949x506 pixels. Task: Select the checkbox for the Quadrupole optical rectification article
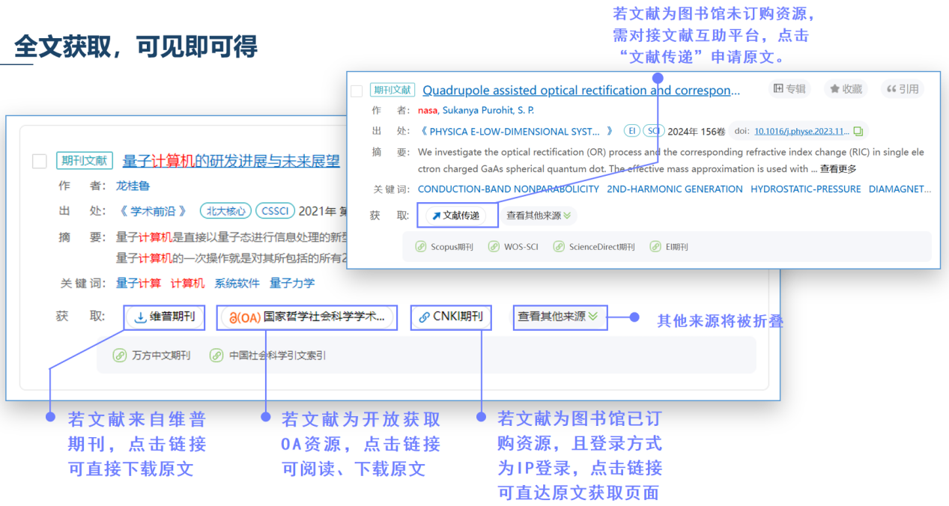click(x=357, y=89)
